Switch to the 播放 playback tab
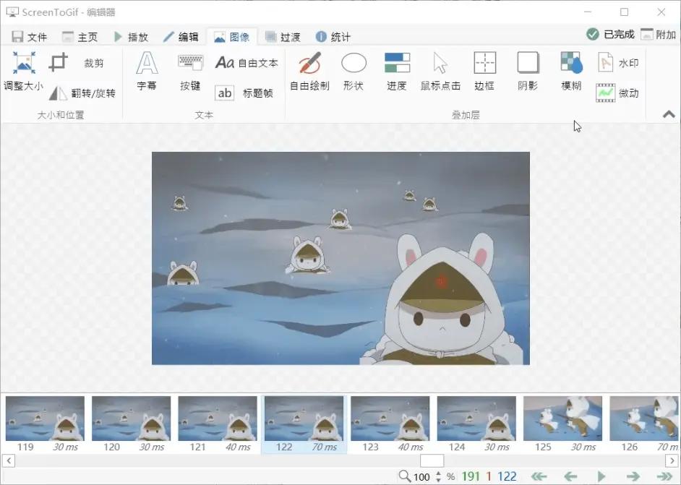The height and width of the screenshot is (485, 681). click(131, 37)
